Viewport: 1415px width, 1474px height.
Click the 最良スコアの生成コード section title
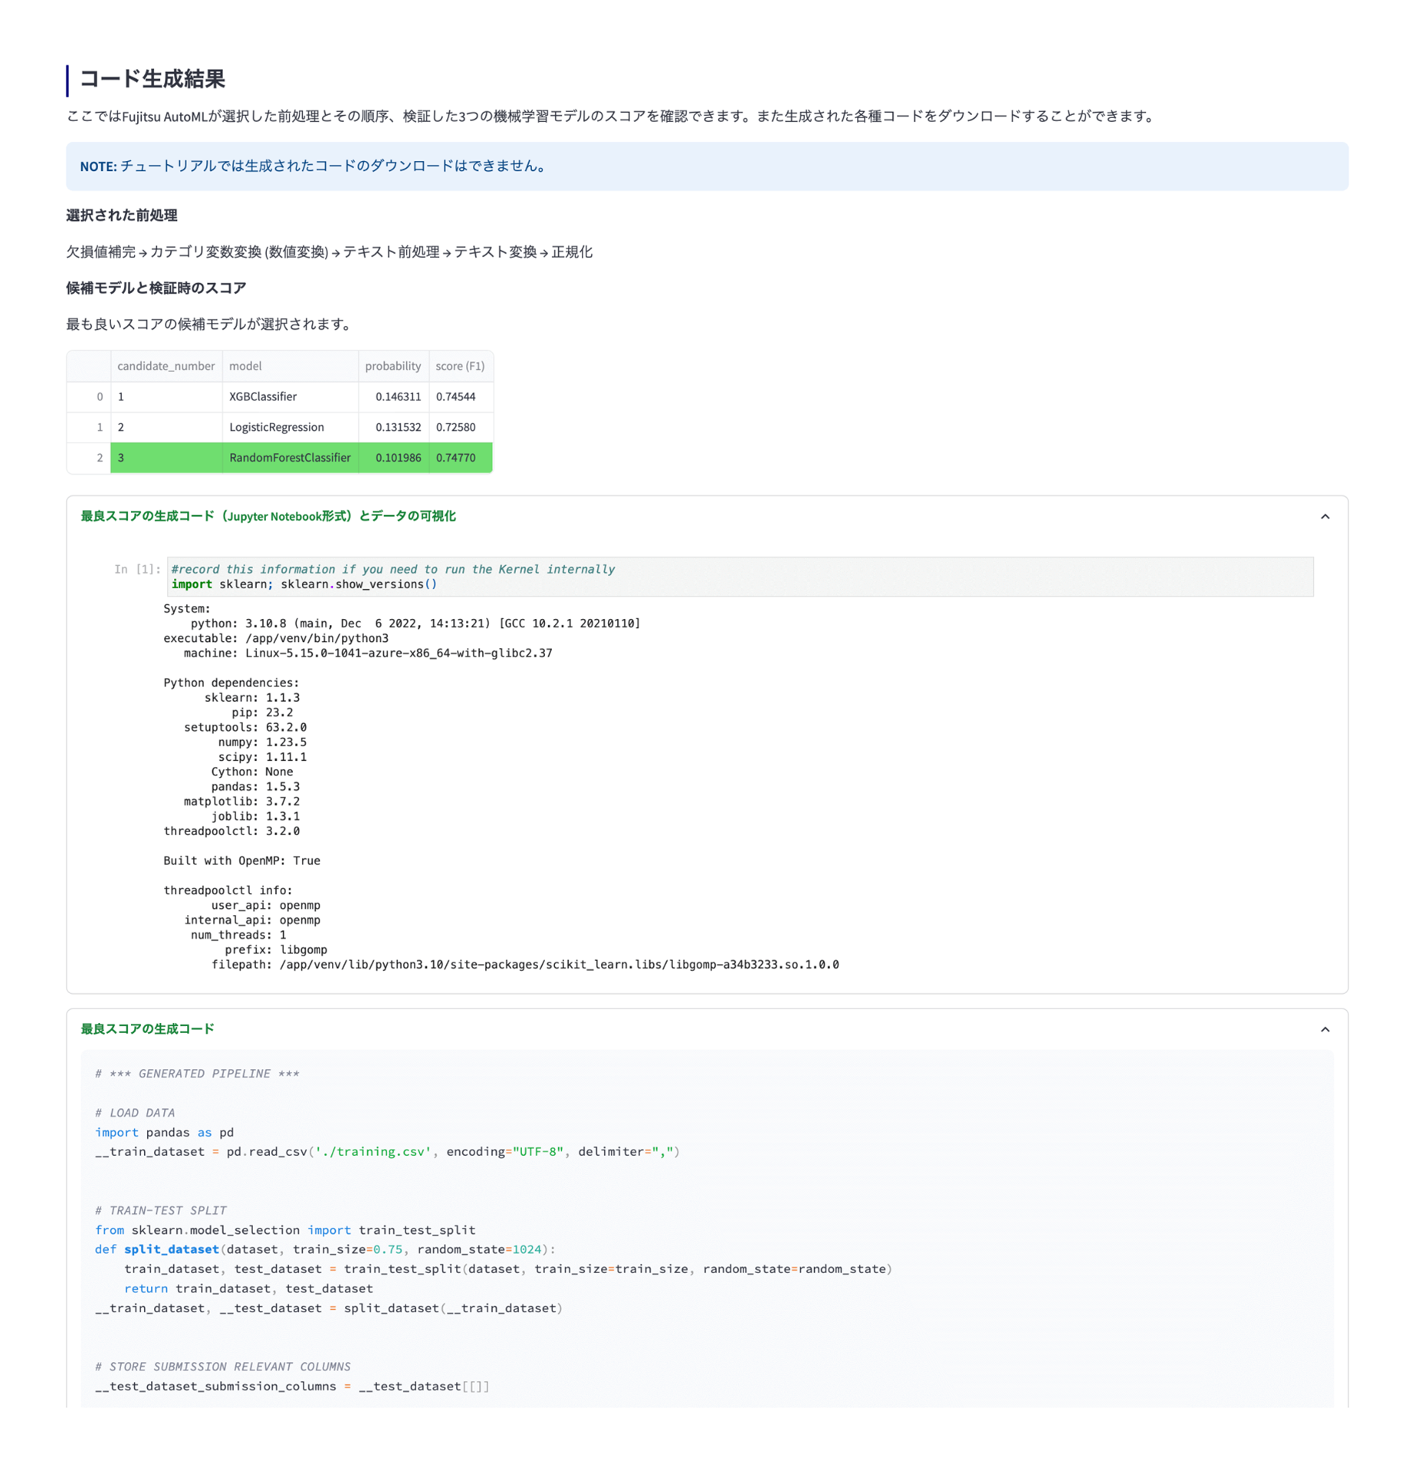(147, 1029)
